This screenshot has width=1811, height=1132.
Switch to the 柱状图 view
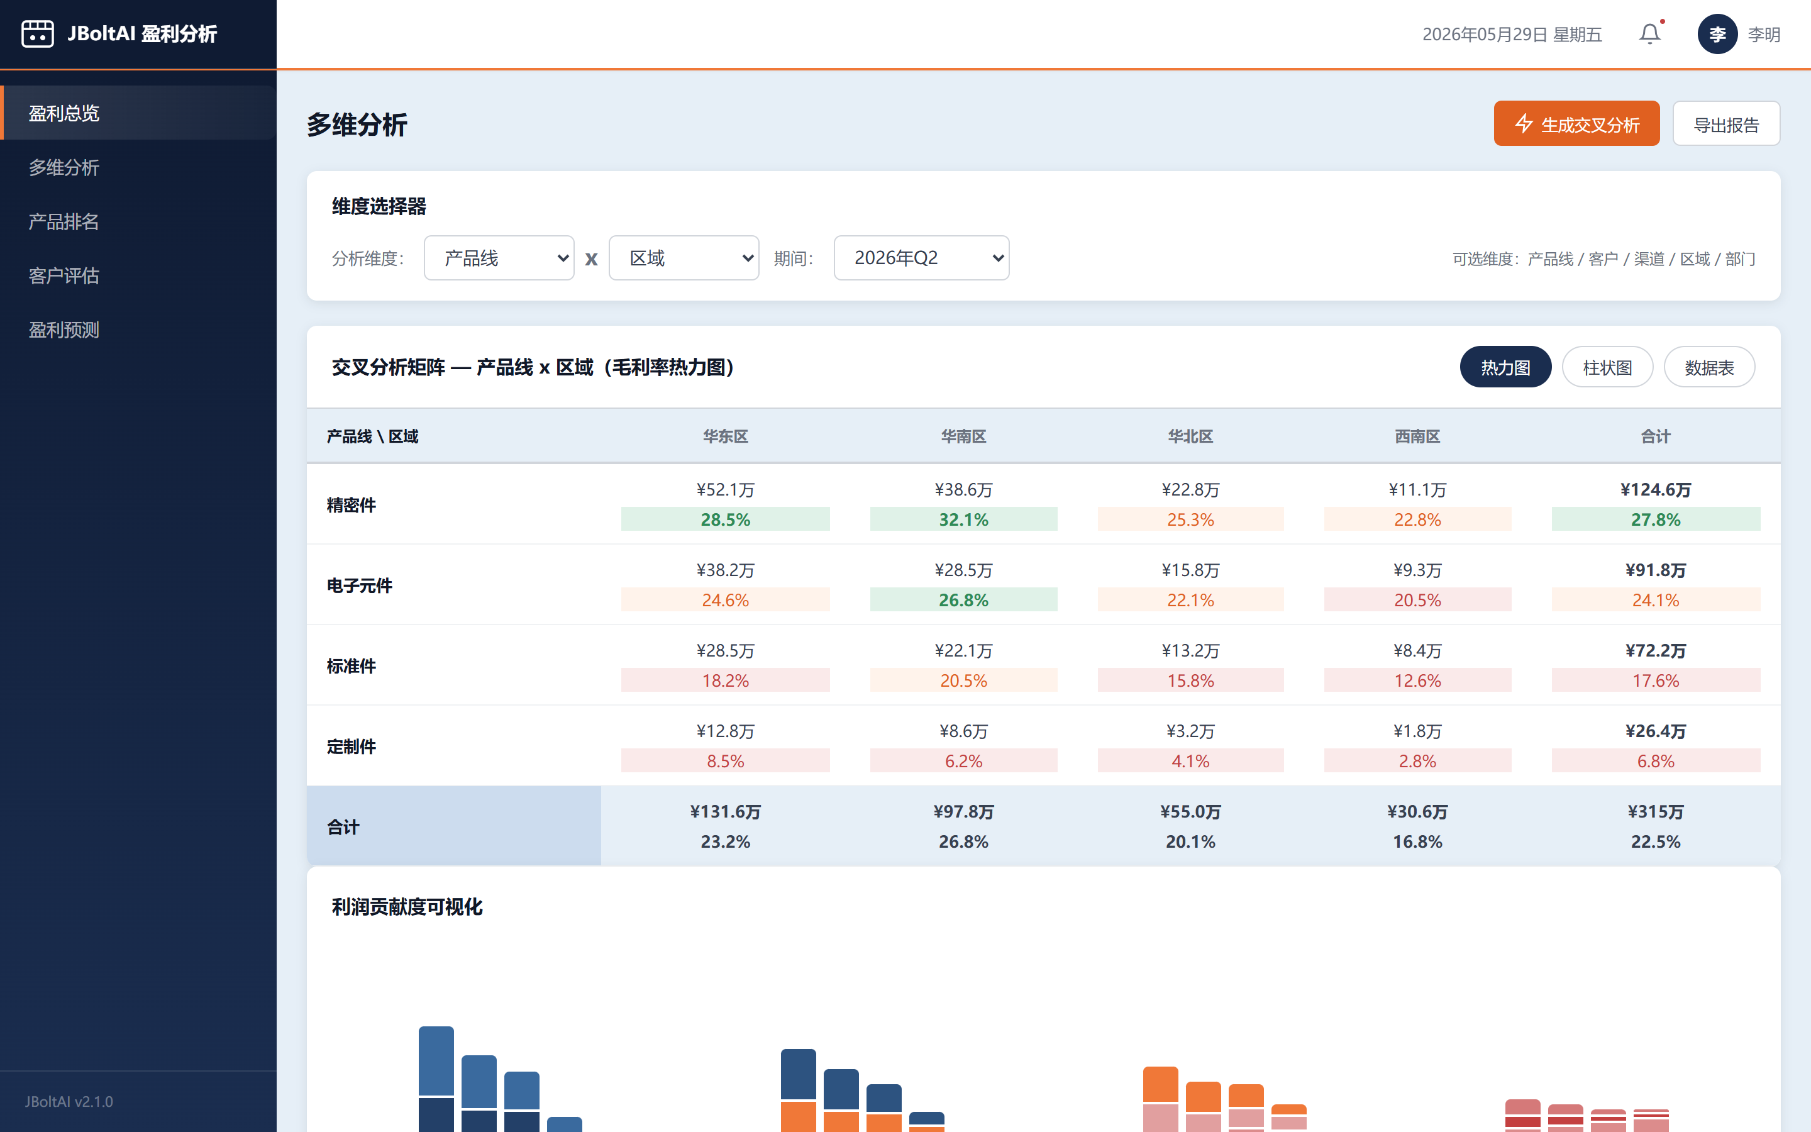1607,367
